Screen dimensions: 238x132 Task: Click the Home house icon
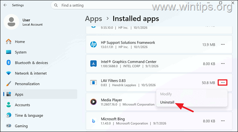[x=9, y=41]
